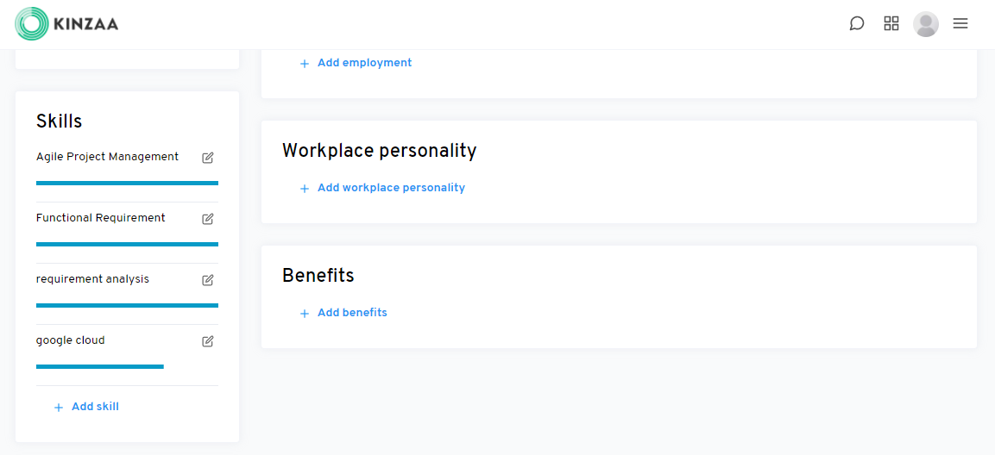Click the Add skill link
995x455 pixels.
[95, 407]
